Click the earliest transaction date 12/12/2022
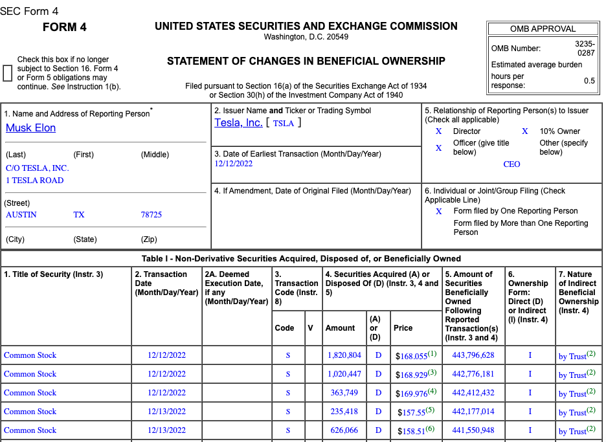The image size is (606, 442). [x=234, y=164]
